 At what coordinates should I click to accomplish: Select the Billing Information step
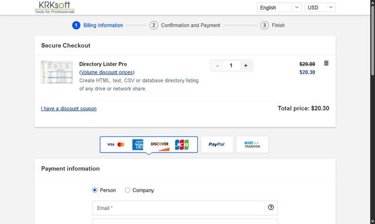97,25
